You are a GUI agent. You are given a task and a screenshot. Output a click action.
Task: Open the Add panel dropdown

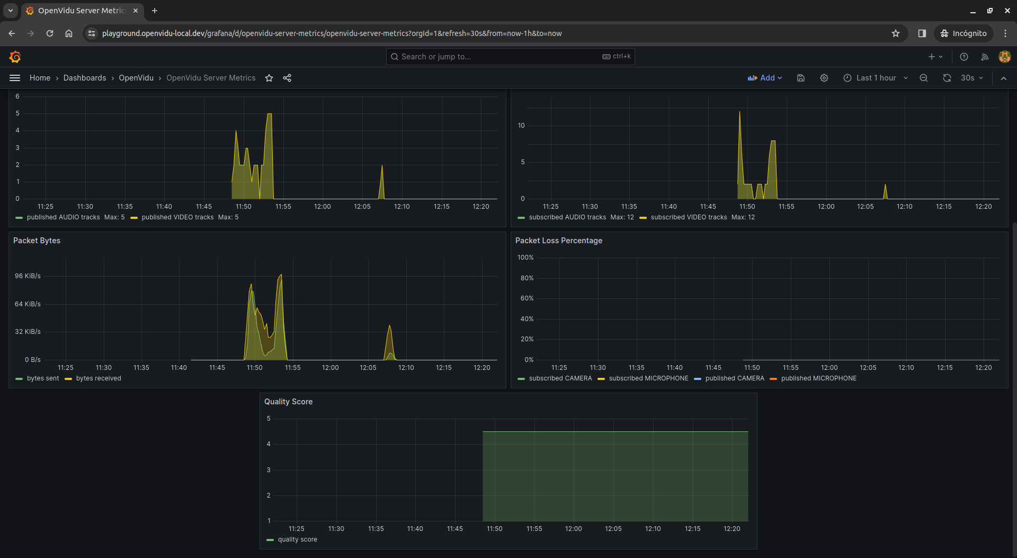click(x=765, y=78)
